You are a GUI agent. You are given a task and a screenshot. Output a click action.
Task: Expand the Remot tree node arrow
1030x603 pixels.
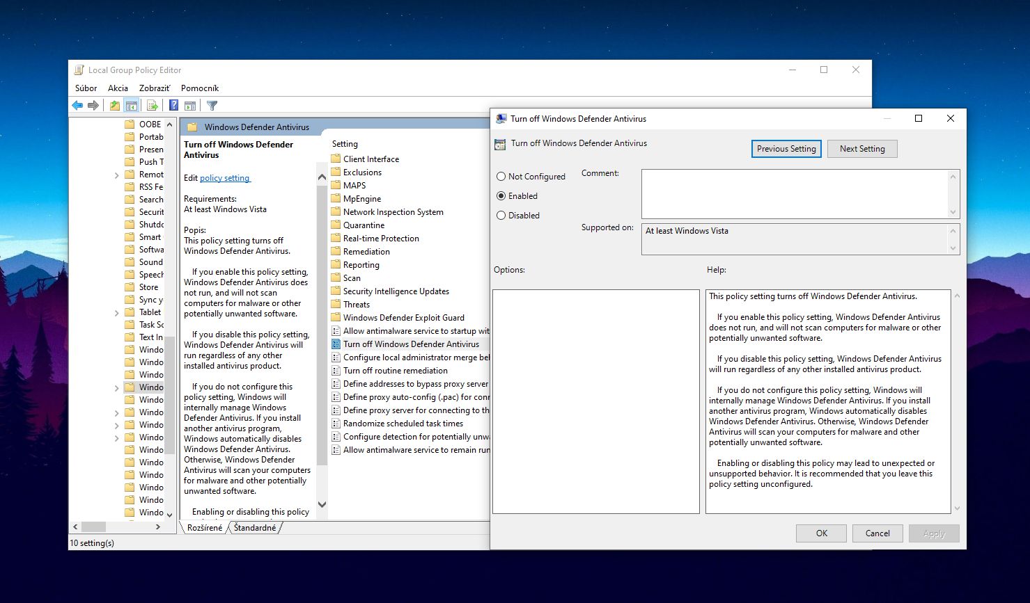[x=116, y=175]
